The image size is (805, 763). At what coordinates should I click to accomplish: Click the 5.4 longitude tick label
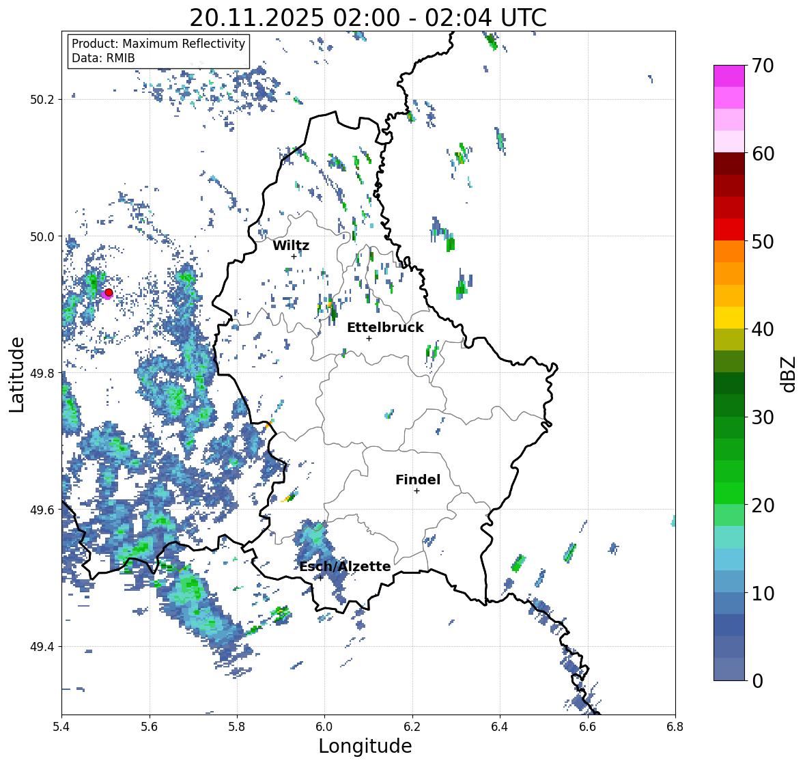click(61, 727)
